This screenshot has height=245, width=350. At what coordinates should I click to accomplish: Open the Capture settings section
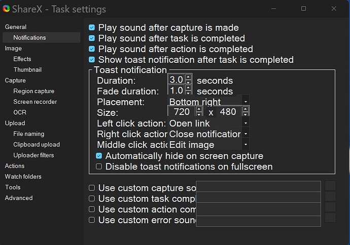pos(15,80)
